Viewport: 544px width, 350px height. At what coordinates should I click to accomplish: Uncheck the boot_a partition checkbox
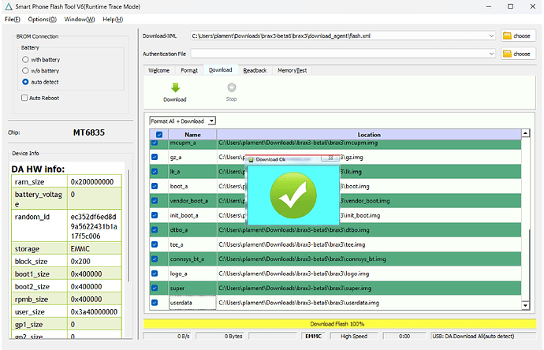click(x=155, y=186)
